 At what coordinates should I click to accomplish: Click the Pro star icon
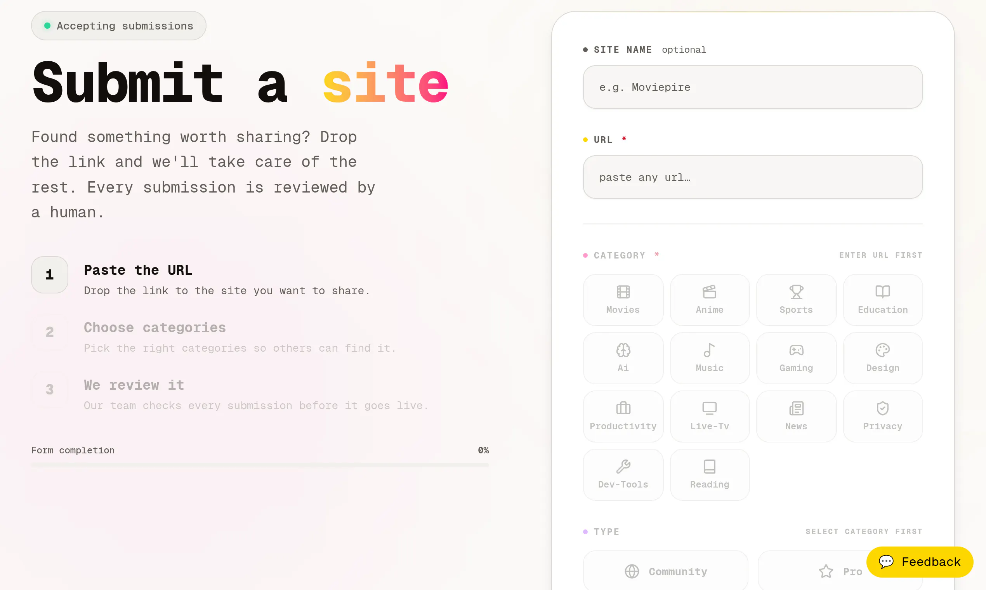[826, 571]
